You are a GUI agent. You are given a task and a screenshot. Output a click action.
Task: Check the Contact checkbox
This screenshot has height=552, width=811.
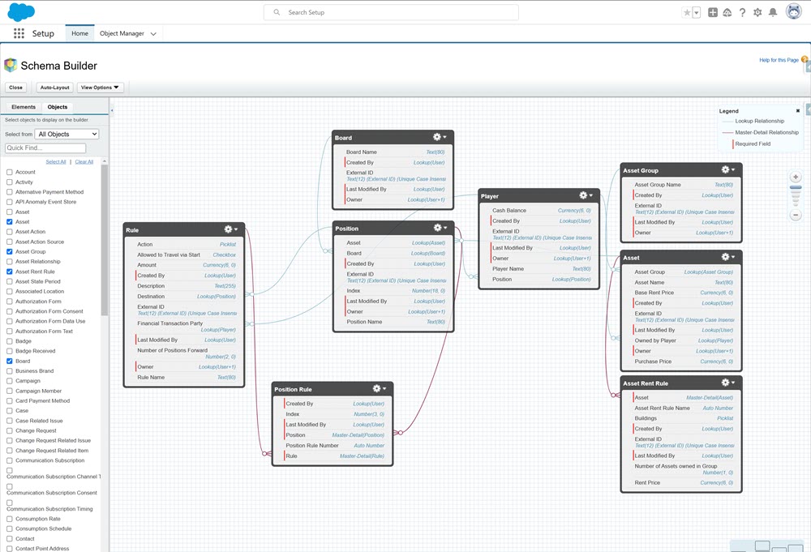[x=9, y=538]
